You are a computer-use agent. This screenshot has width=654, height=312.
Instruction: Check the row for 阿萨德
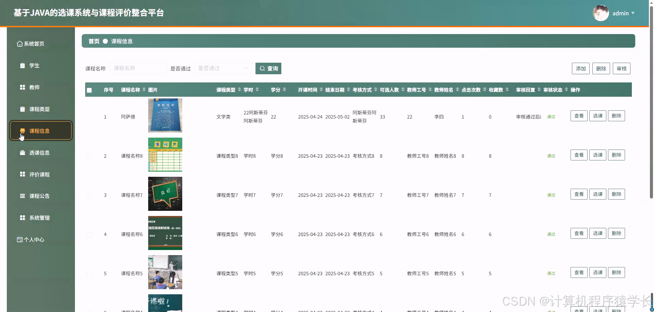pos(89,117)
